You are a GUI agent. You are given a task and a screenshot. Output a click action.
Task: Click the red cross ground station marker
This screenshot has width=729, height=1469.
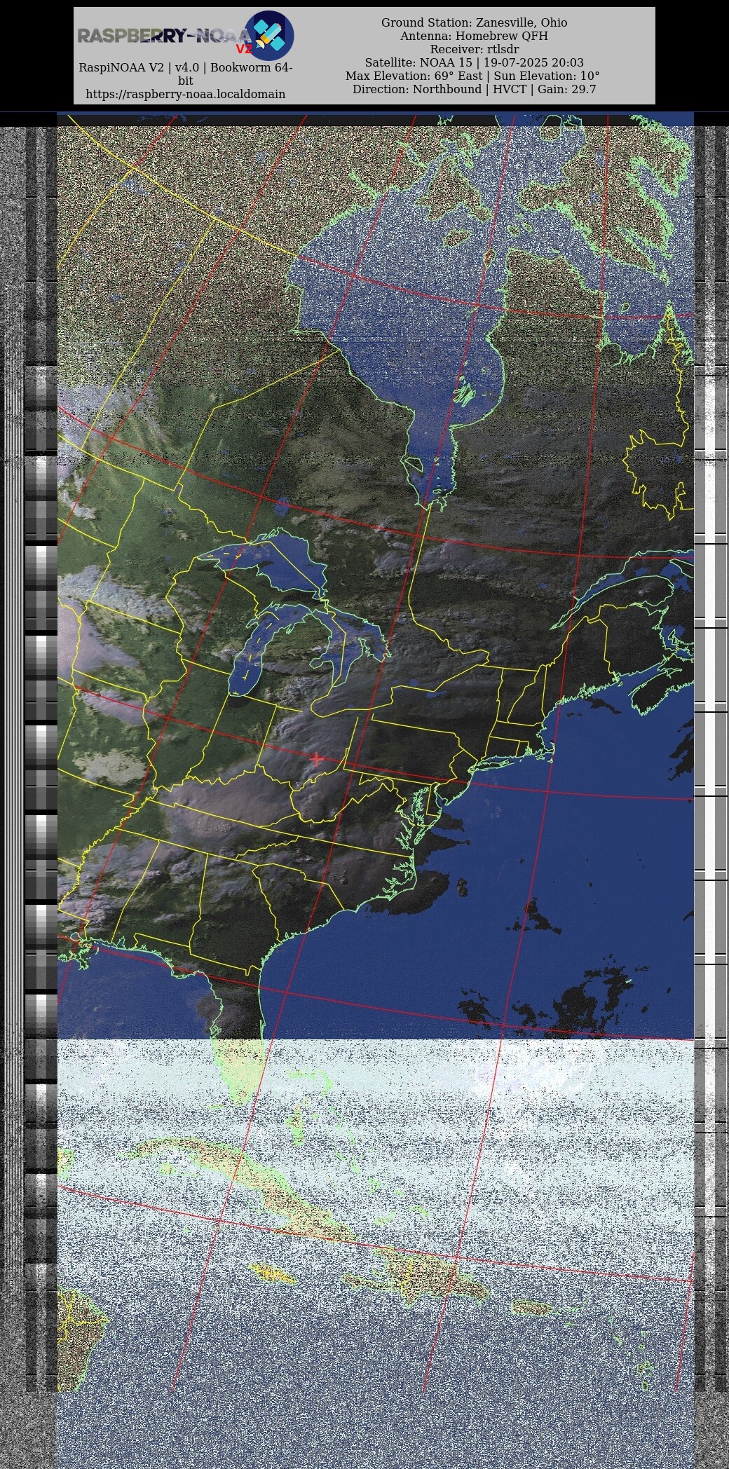316,758
